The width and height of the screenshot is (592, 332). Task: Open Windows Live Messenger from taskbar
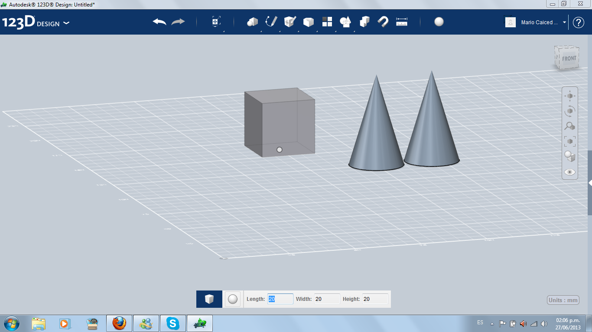146,323
